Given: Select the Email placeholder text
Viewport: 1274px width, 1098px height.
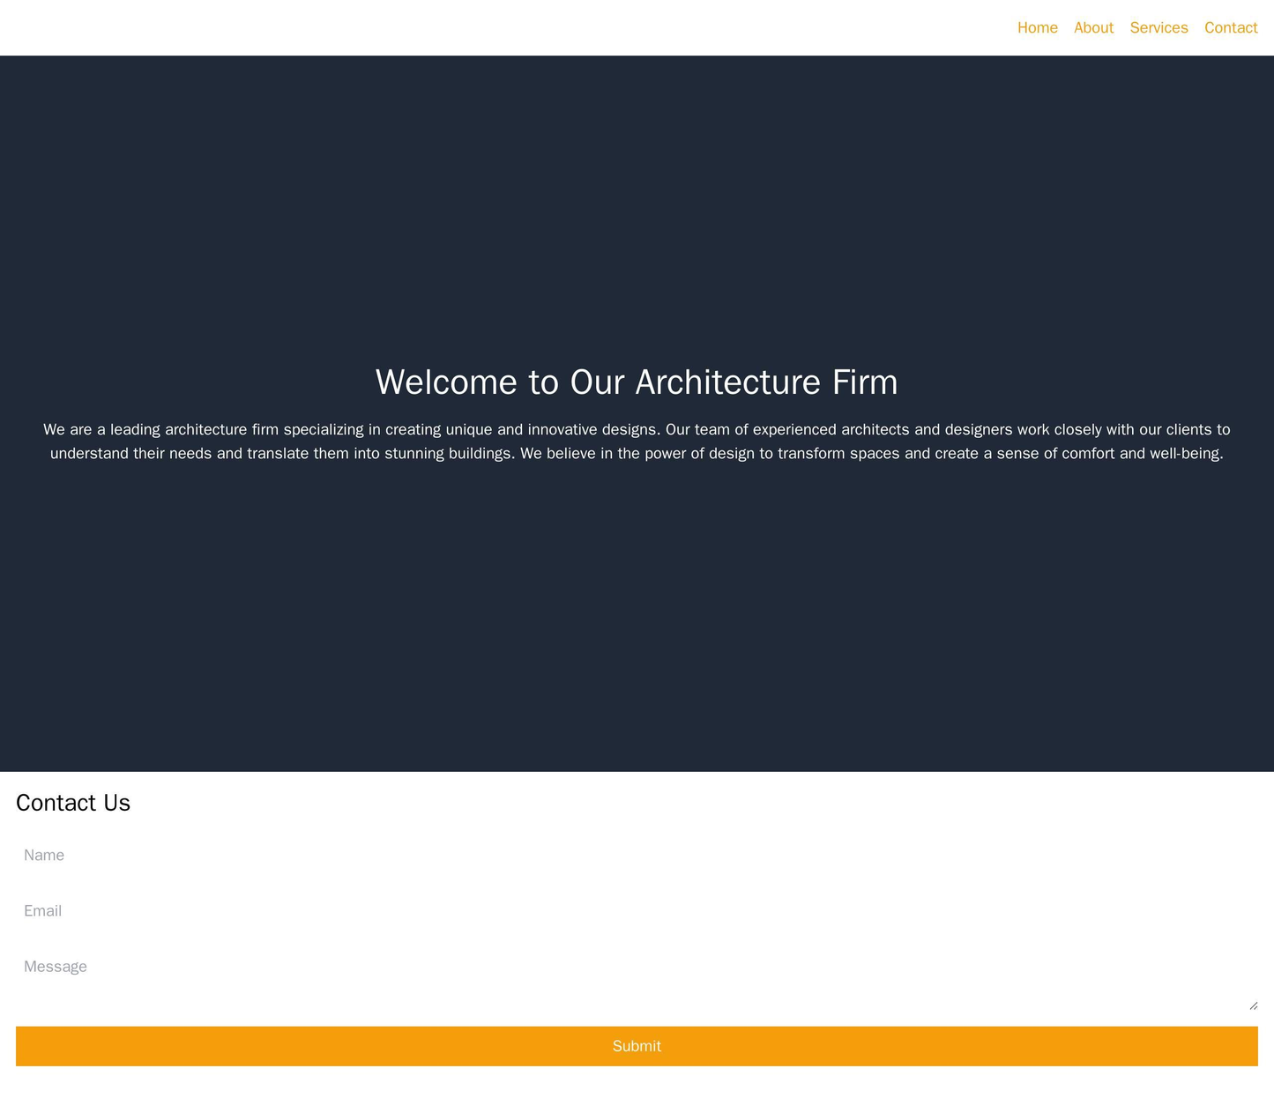Looking at the screenshot, I should click(x=42, y=910).
